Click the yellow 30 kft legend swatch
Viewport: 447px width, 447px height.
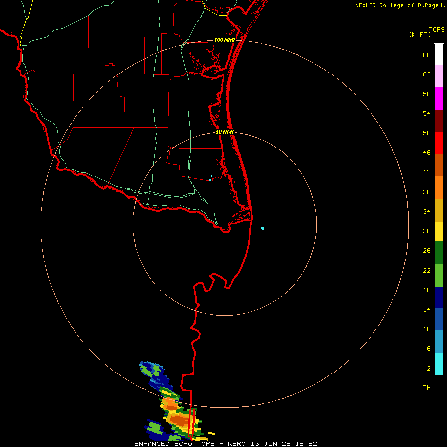coord(439,231)
